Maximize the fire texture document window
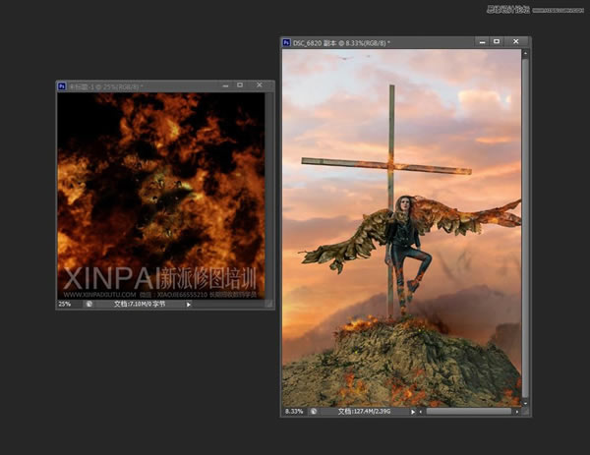 point(240,85)
